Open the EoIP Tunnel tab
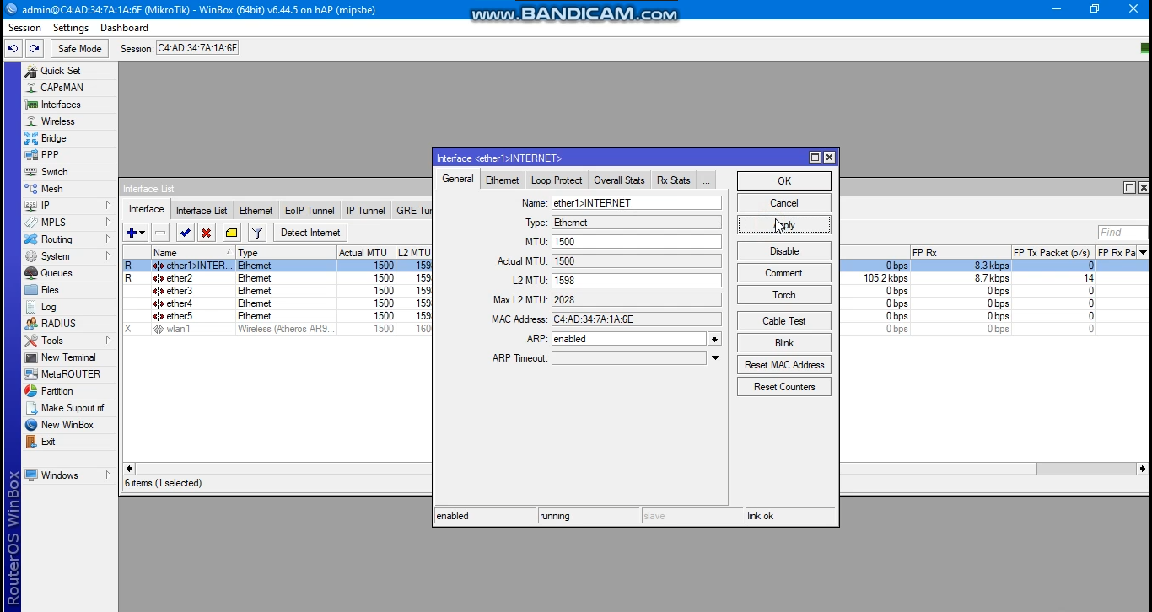Image resolution: width=1152 pixels, height=612 pixels. coord(310,211)
